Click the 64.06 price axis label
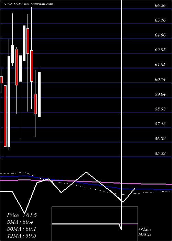This screenshot has width=172, height=241. pyautogui.click(x=160, y=35)
